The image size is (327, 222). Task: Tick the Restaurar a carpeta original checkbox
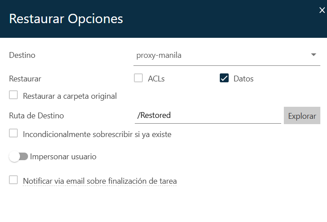point(13,95)
